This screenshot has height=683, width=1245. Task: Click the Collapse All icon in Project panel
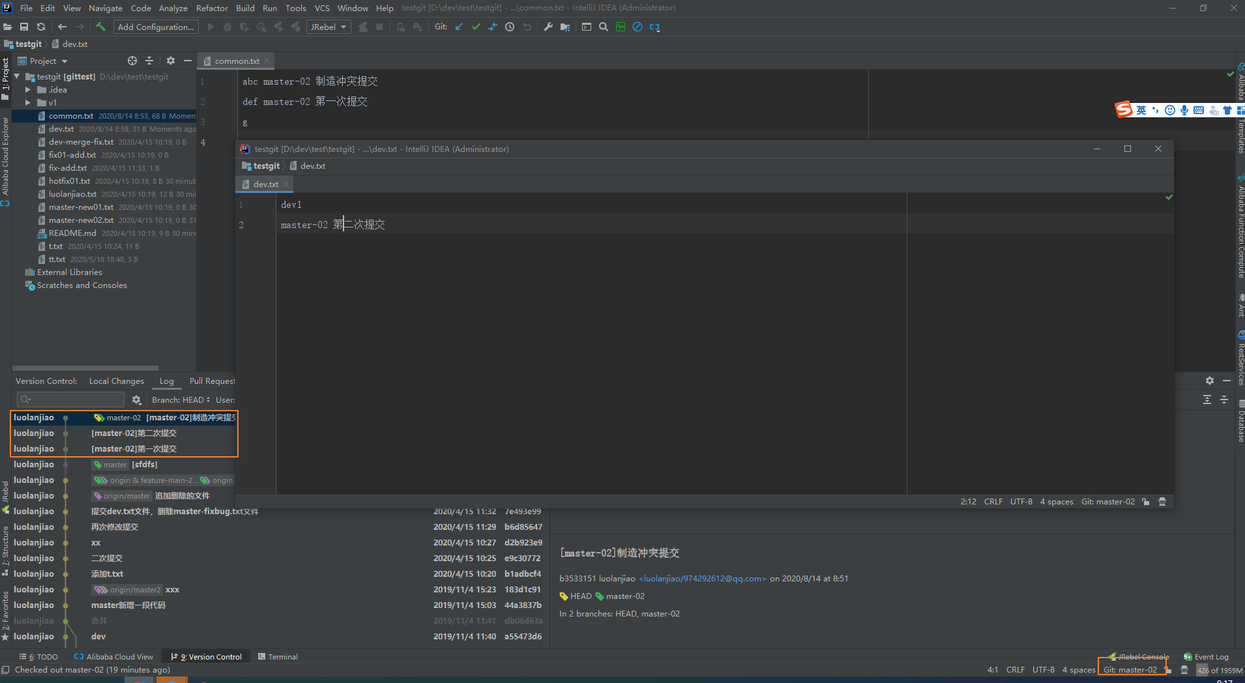point(149,61)
